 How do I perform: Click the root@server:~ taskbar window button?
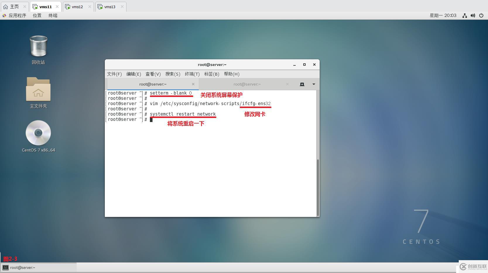(38, 267)
